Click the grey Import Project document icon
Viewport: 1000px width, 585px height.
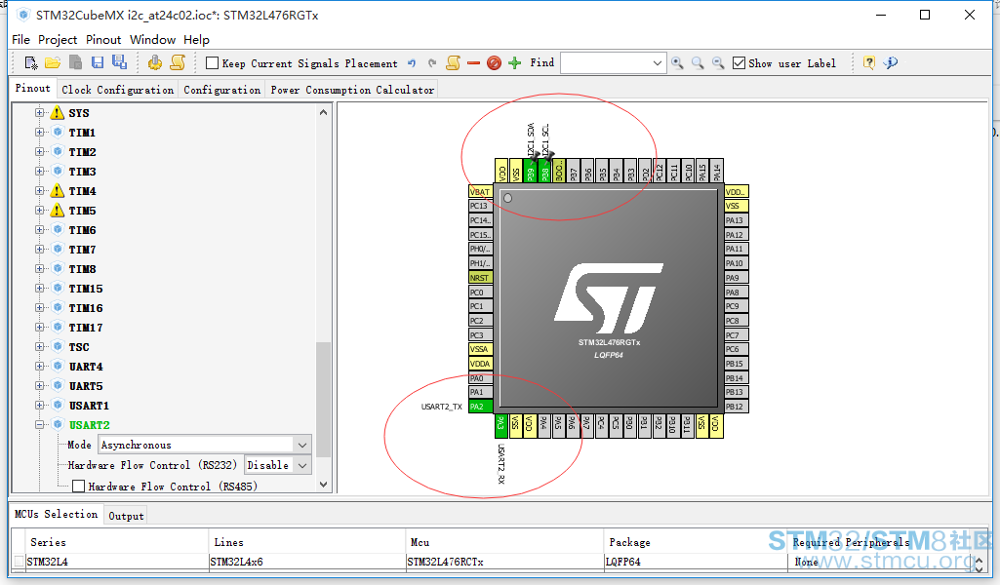point(75,62)
